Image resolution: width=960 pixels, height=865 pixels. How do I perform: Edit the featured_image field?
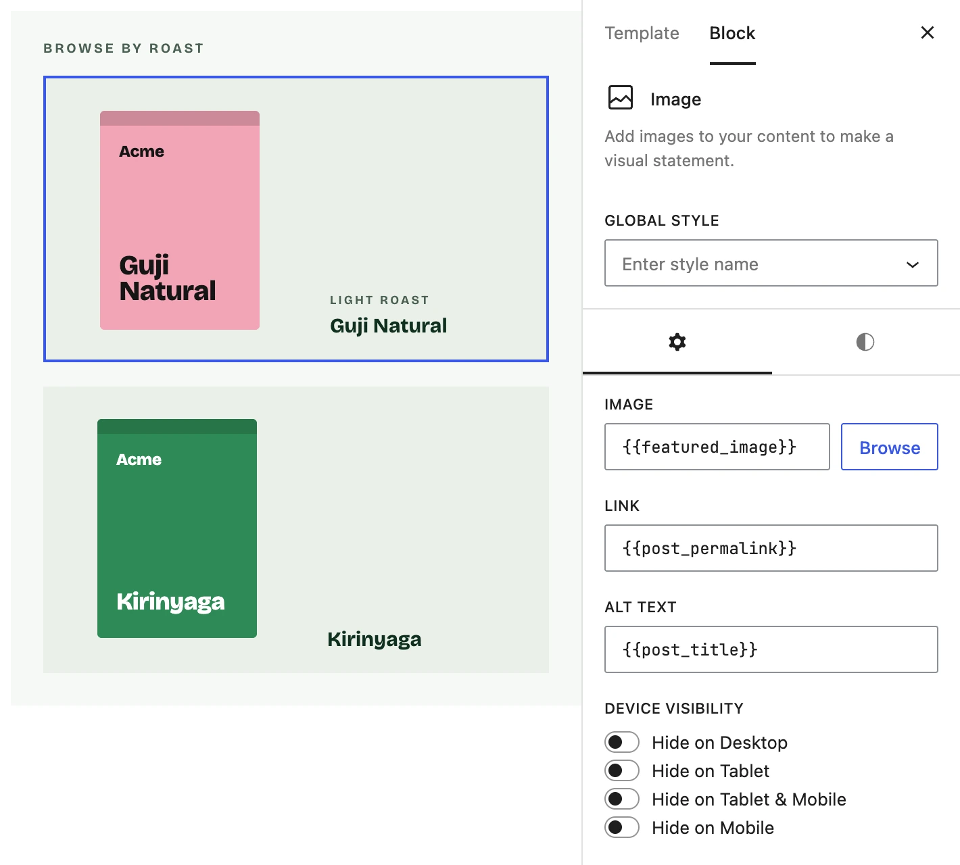coord(717,447)
